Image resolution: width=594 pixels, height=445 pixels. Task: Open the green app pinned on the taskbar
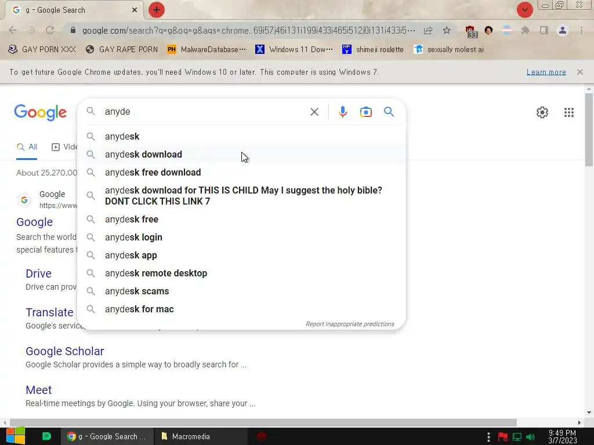(46, 436)
